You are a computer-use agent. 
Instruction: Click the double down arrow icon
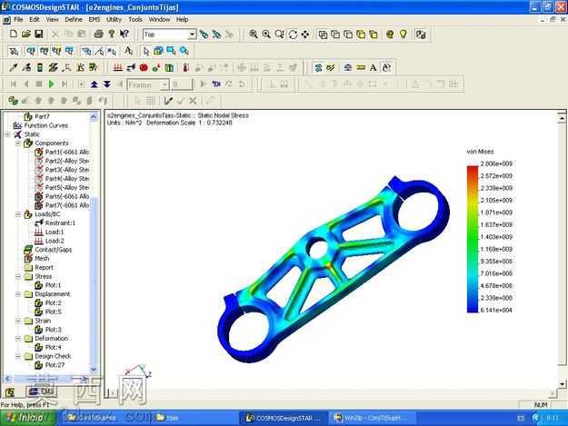tap(107, 84)
